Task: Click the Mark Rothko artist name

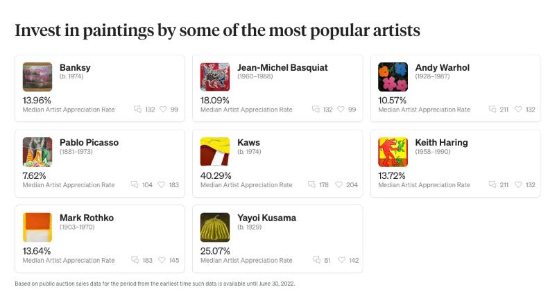Action: pyautogui.click(x=87, y=218)
